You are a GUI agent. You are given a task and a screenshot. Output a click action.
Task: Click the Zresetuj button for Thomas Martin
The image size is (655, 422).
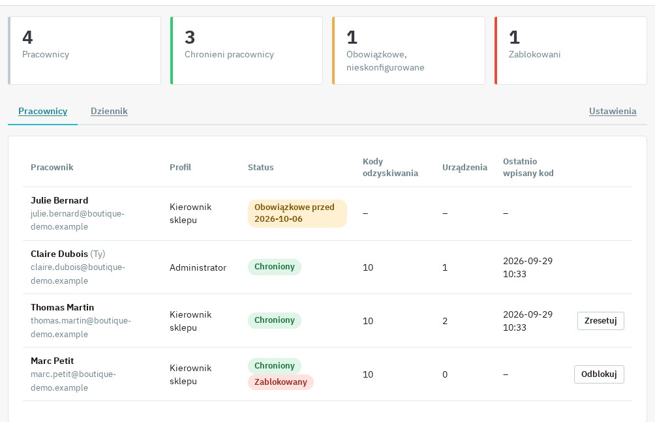click(x=600, y=320)
